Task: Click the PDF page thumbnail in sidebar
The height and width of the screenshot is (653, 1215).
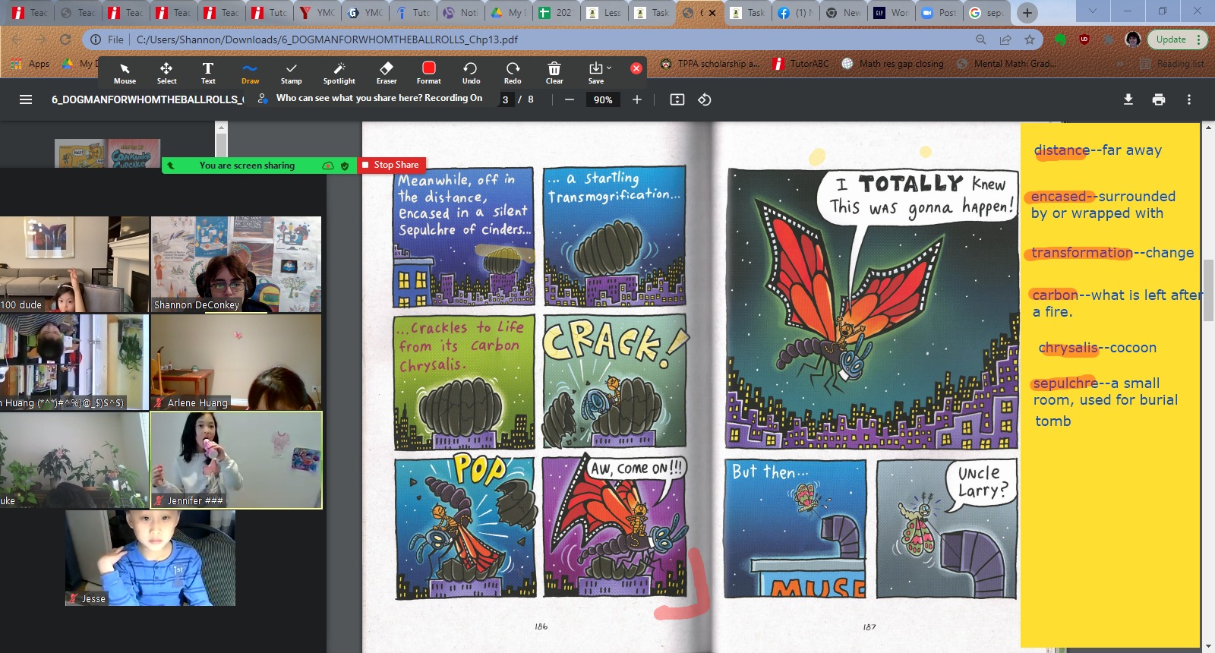Action: [x=107, y=153]
